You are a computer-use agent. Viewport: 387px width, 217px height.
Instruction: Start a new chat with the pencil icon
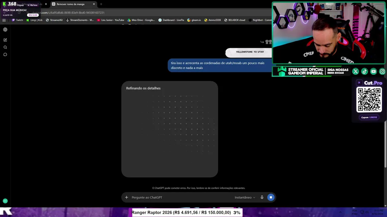click(x=5, y=40)
